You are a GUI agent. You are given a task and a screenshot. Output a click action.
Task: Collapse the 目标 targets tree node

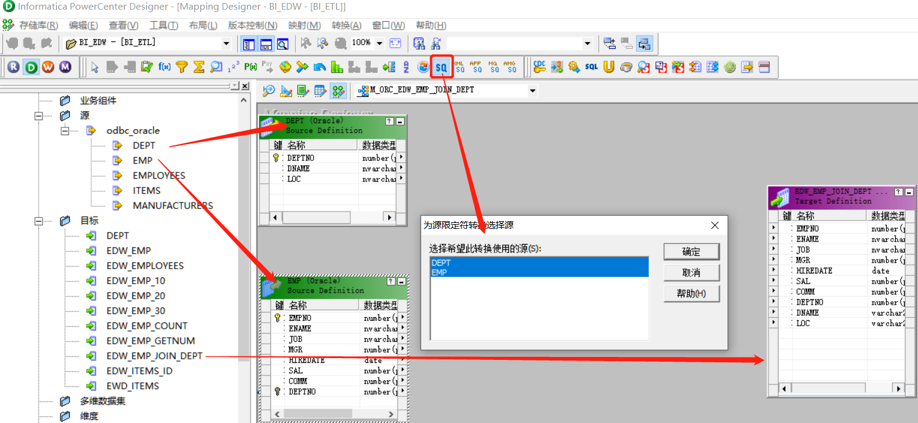pyautogui.click(x=39, y=221)
